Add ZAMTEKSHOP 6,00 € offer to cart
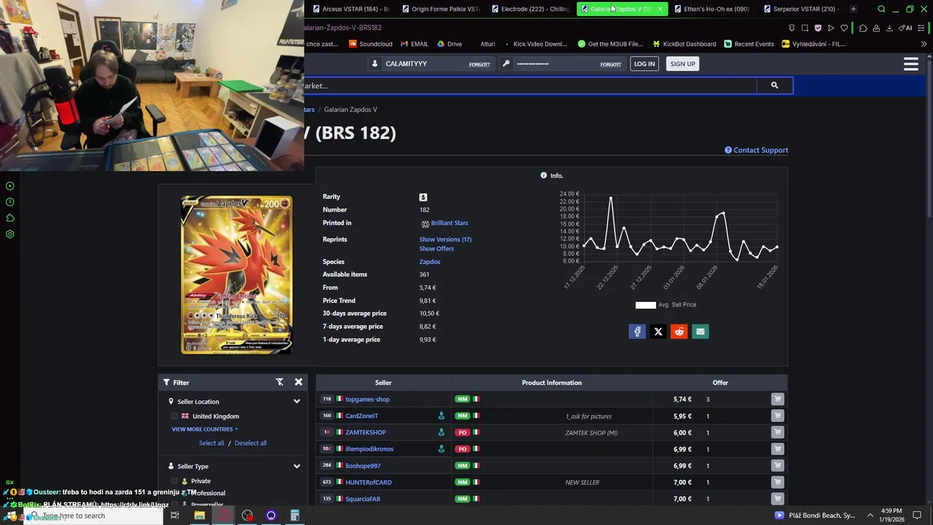Image resolution: width=933 pixels, height=525 pixels. click(778, 432)
